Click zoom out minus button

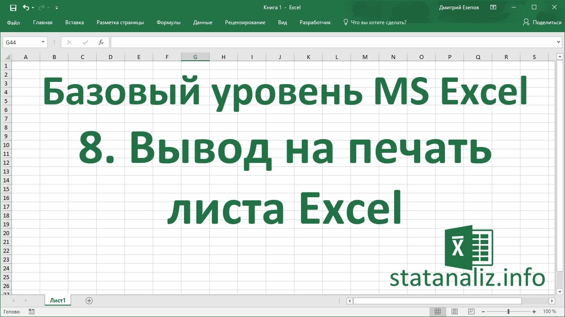tap(483, 311)
